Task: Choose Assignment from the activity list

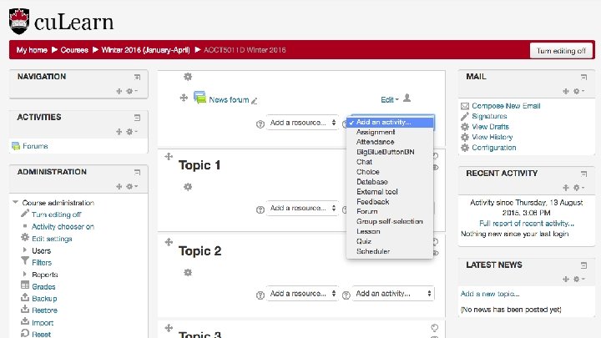Action: click(390, 132)
